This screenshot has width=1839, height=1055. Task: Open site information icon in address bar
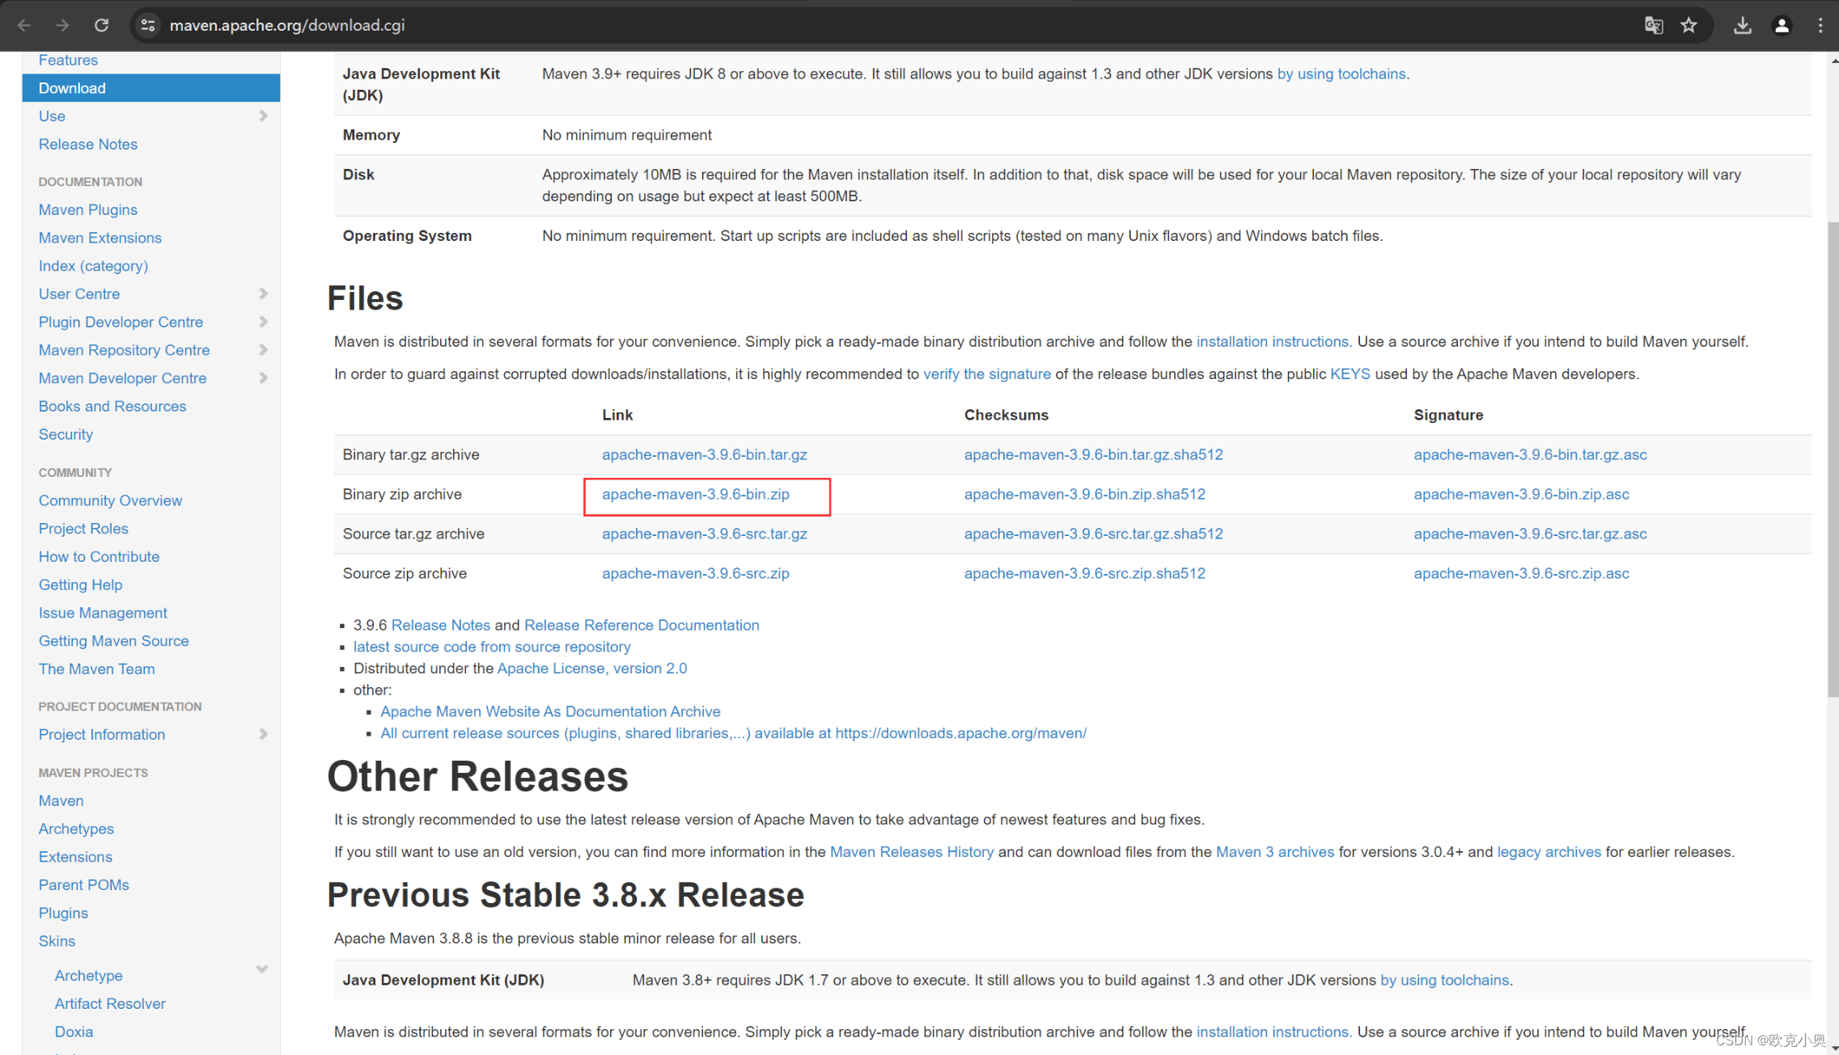pos(148,25)
